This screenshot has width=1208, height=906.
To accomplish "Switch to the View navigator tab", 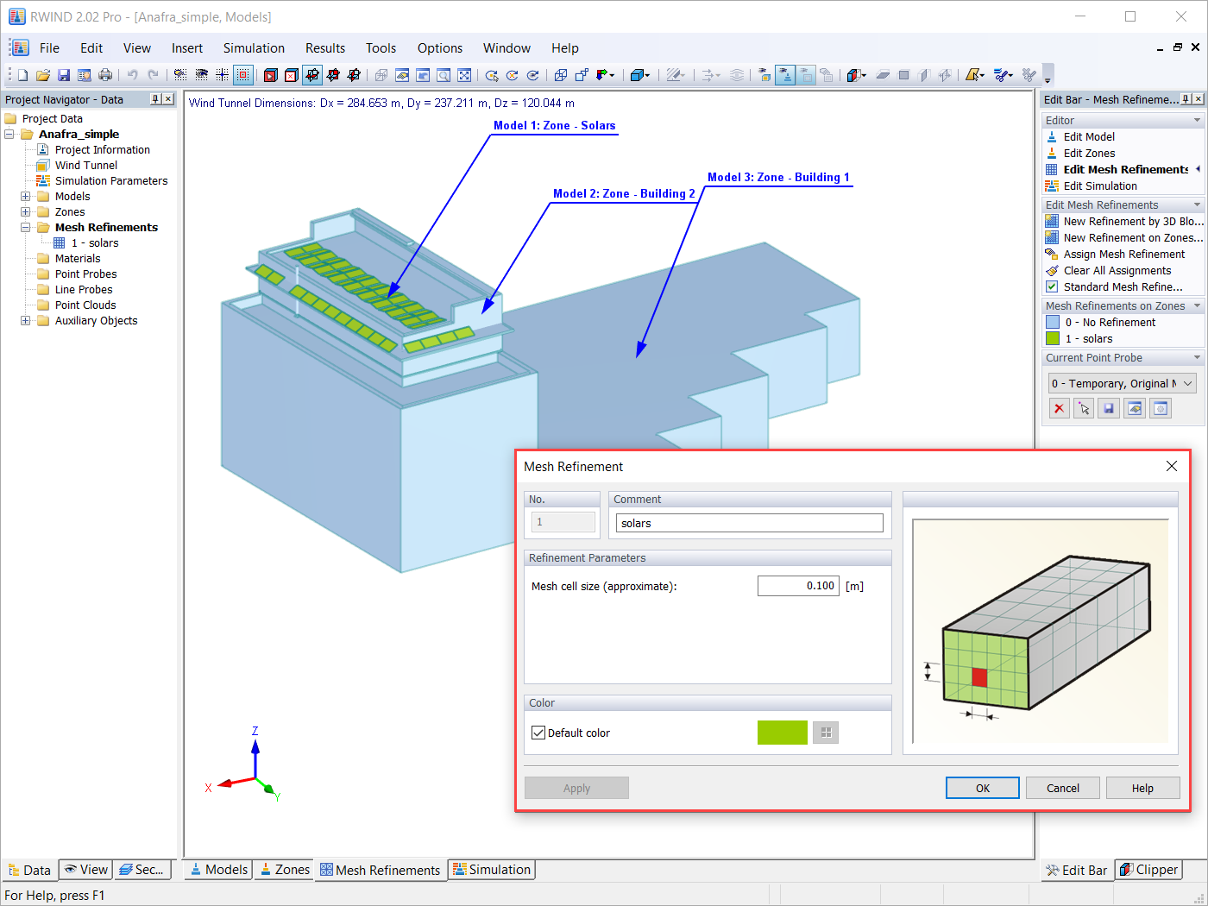I will tap(86, 870).
